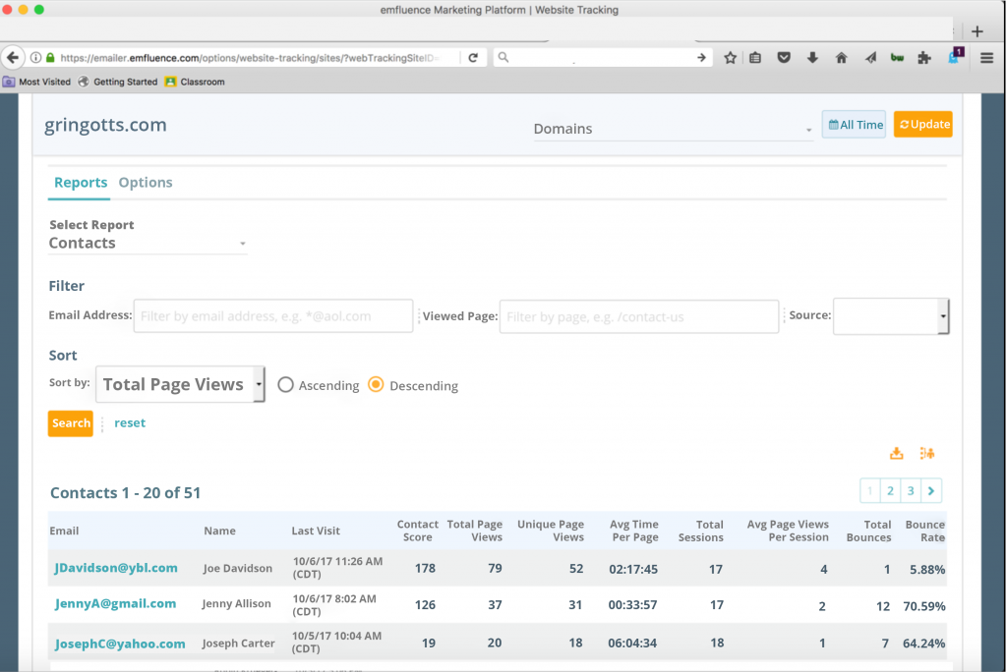Bookmark the page with the star icon
This screenshot has height=672, width=1007.
pos(730,58)
